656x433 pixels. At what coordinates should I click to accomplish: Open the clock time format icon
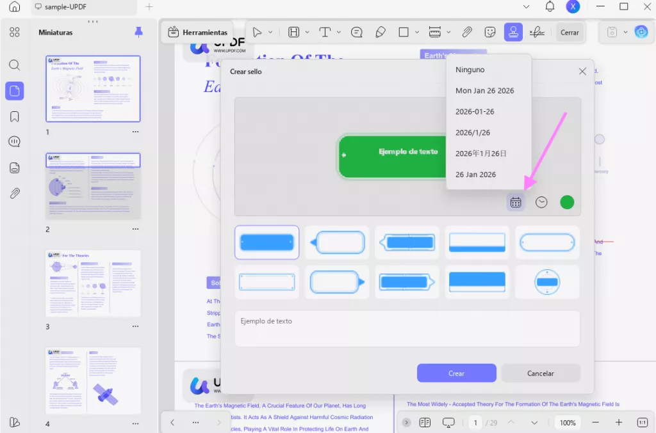coord(541,203)
